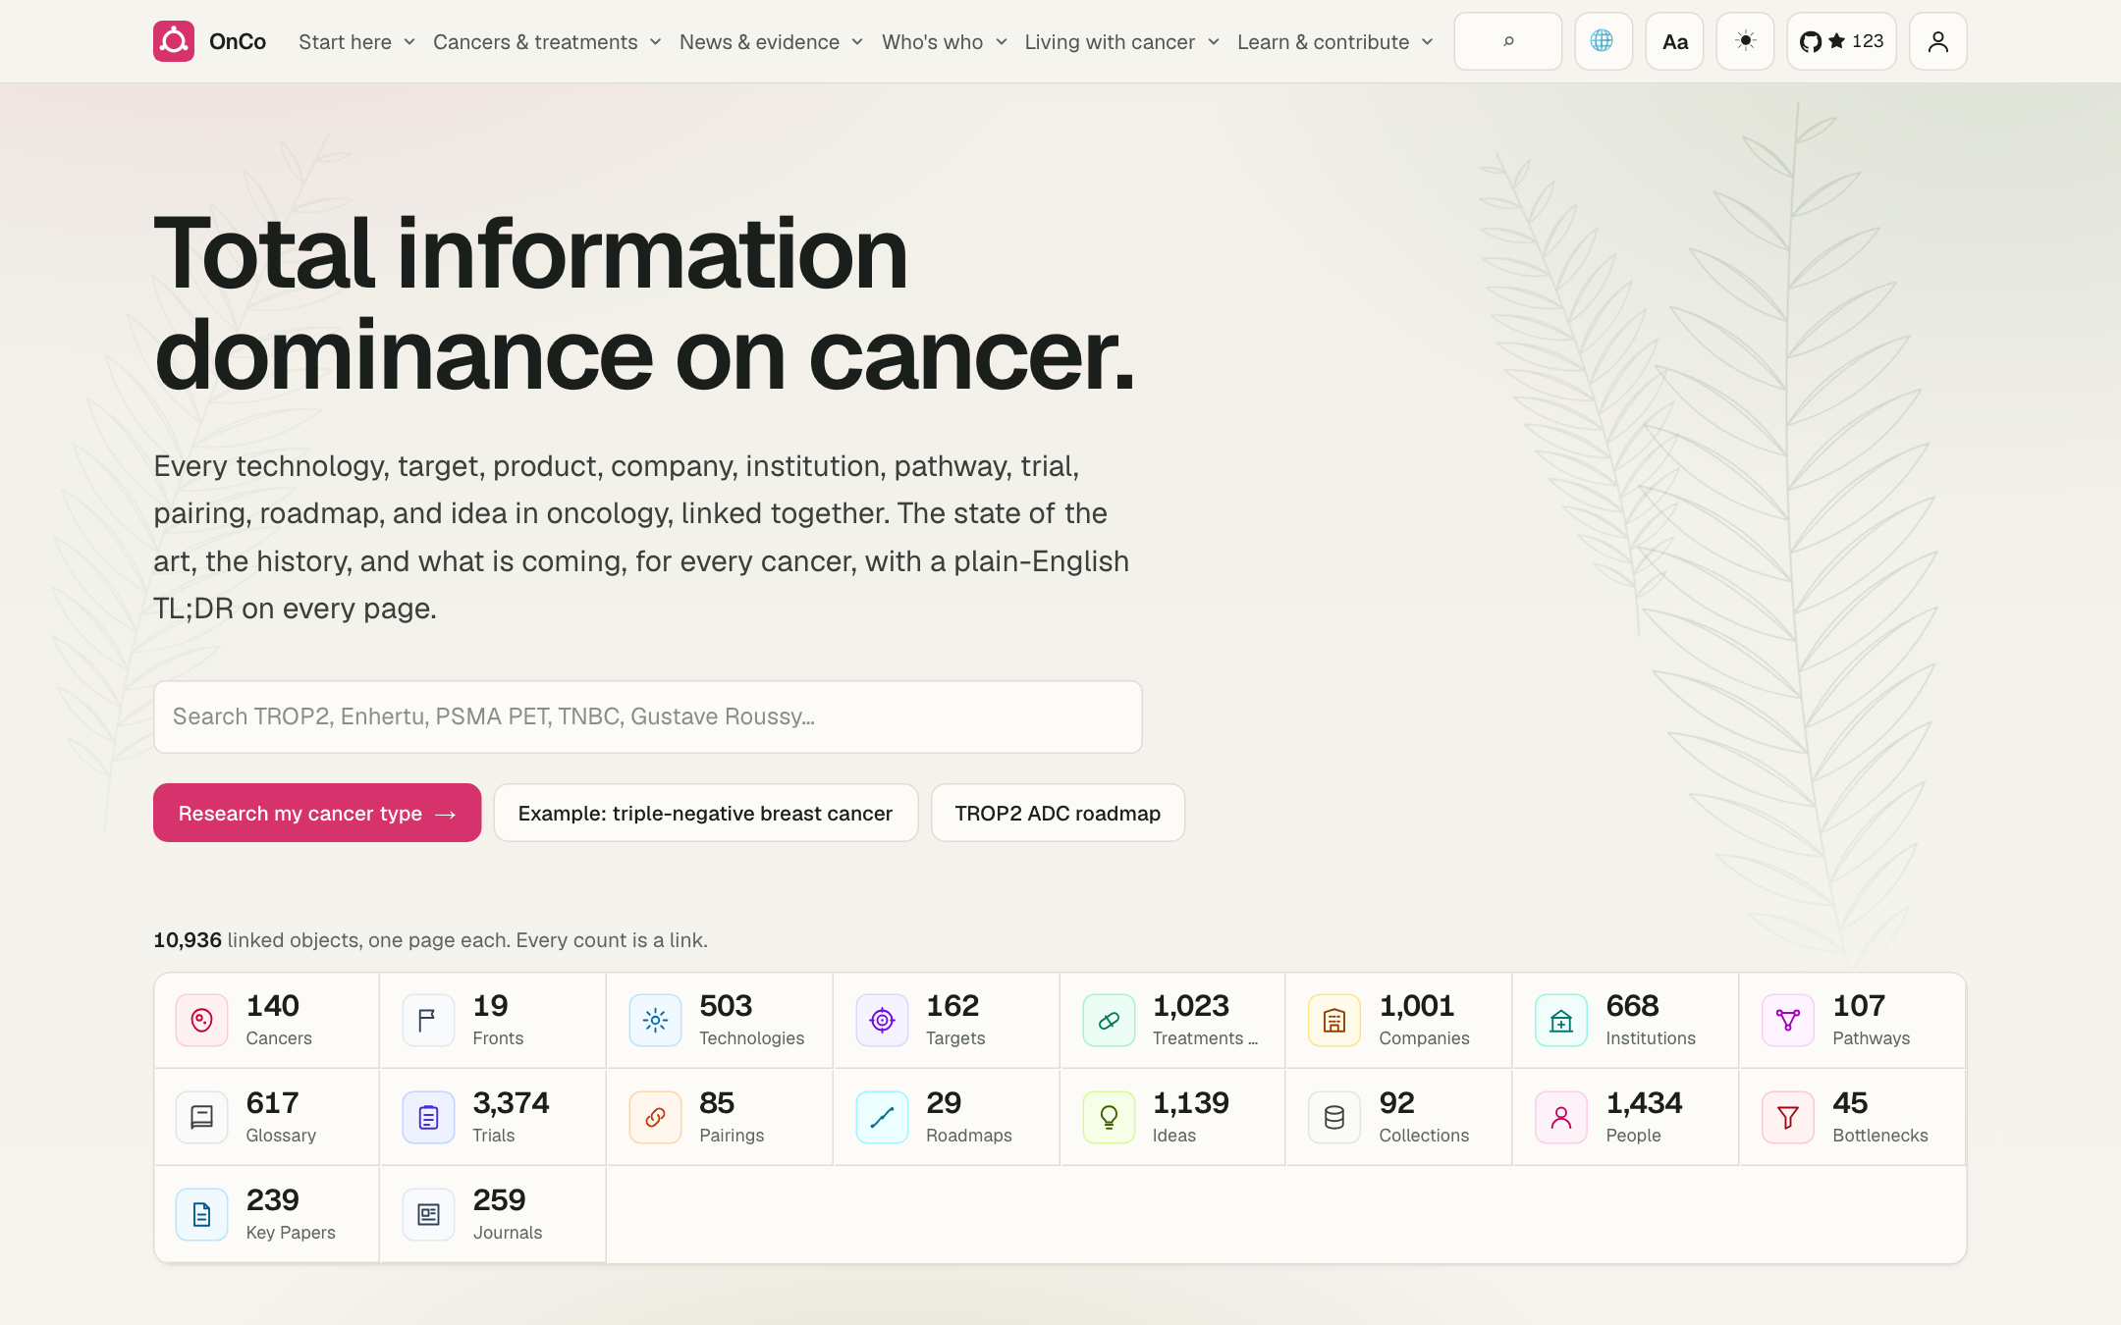Click the Journals newspaper icon
This screenshot has height=1325, width=2121.
coord(428,1214)
